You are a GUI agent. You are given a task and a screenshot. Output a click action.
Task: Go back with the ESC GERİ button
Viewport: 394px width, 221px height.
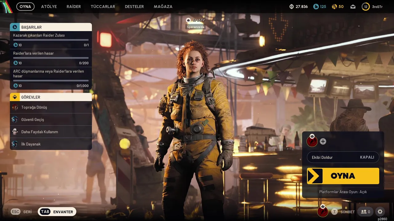pos(21,212)
